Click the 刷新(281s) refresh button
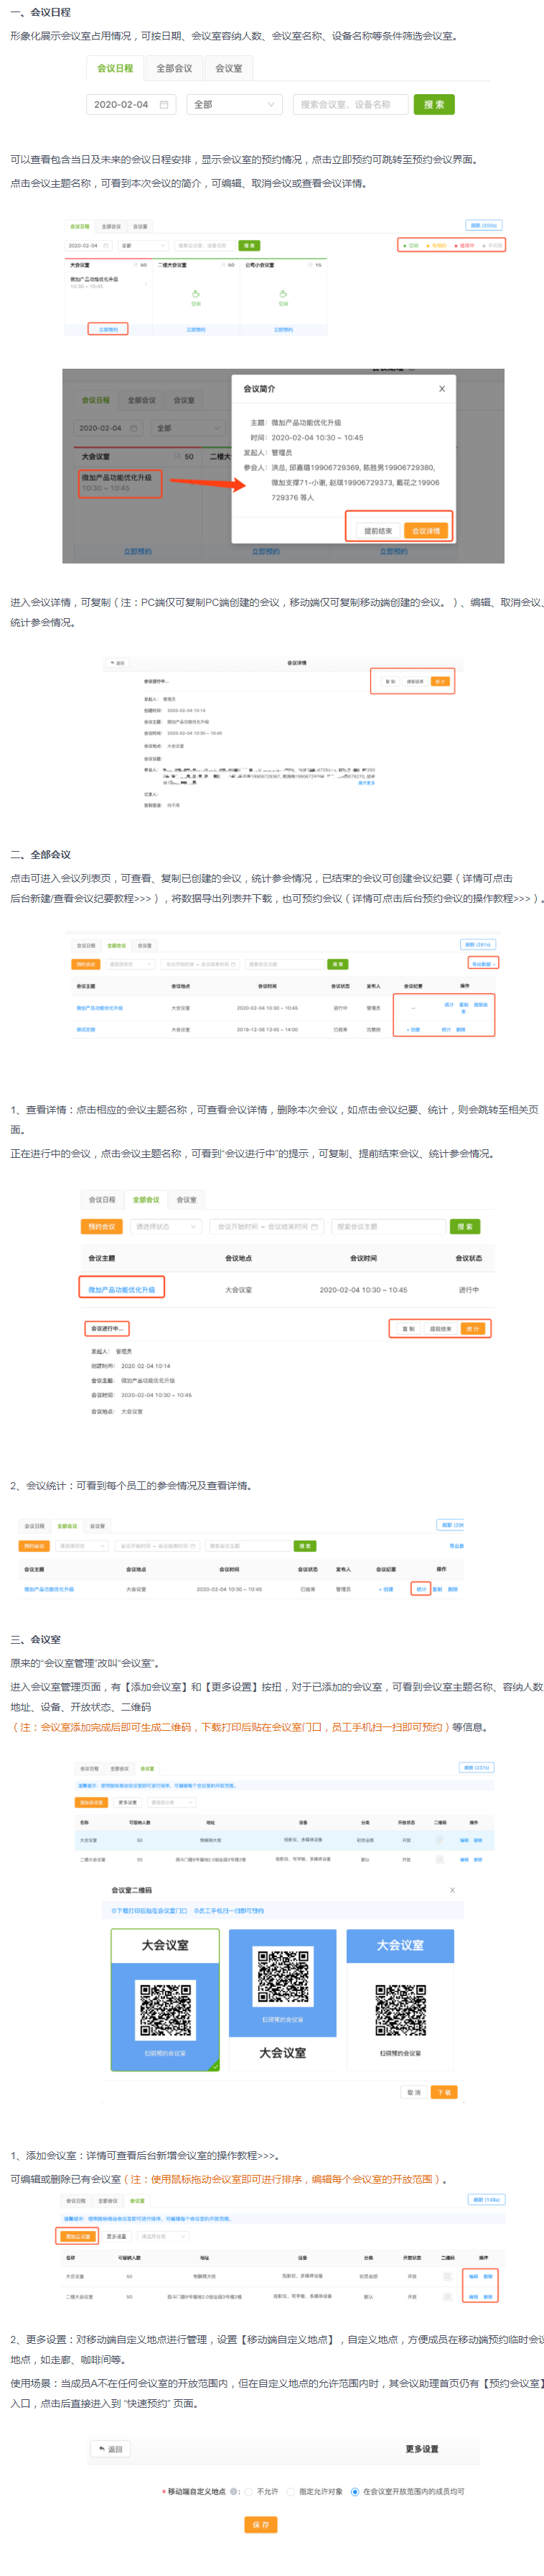The width and height of the screenshot is (544, 2576). (477, 944)
